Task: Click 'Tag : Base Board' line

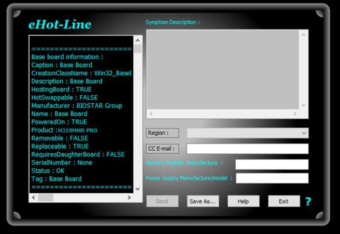Action: (57, 179)
